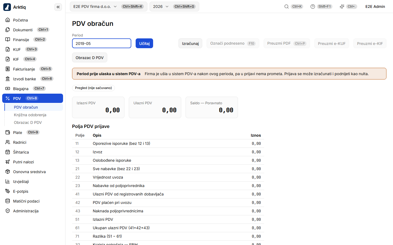The width and height of the screenshot is (393, 245).
Task: Open search with the magnifier icon
Action: coord(287,7)
